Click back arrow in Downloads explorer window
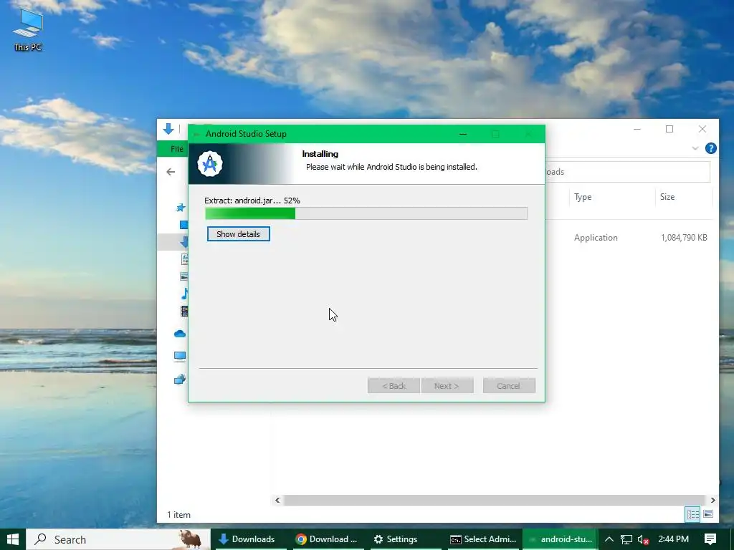Screen dimensions: 734x550 (x=171, y=172)
